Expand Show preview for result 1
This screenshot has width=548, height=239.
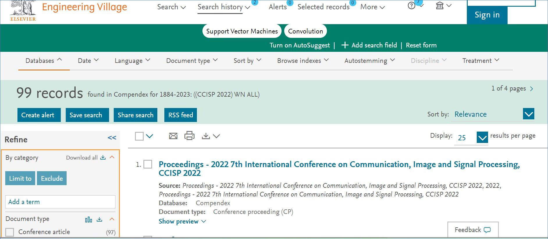pyautogui.click(x=182, y=221)
